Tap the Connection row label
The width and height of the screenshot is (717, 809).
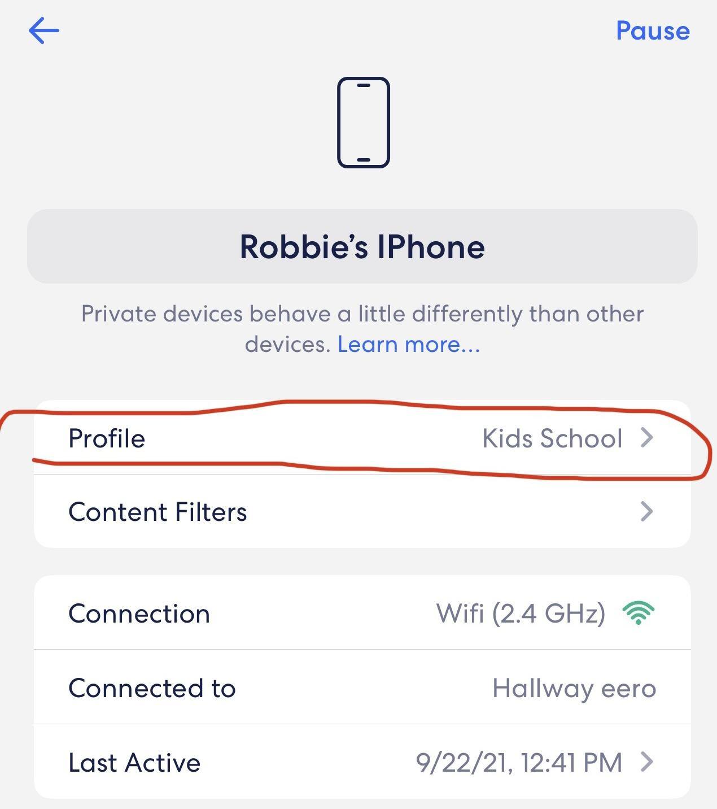139,614
